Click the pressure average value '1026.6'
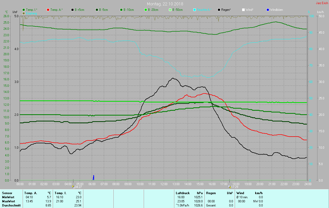Screen dimensions: 329x208 click(x=198, y=205)
